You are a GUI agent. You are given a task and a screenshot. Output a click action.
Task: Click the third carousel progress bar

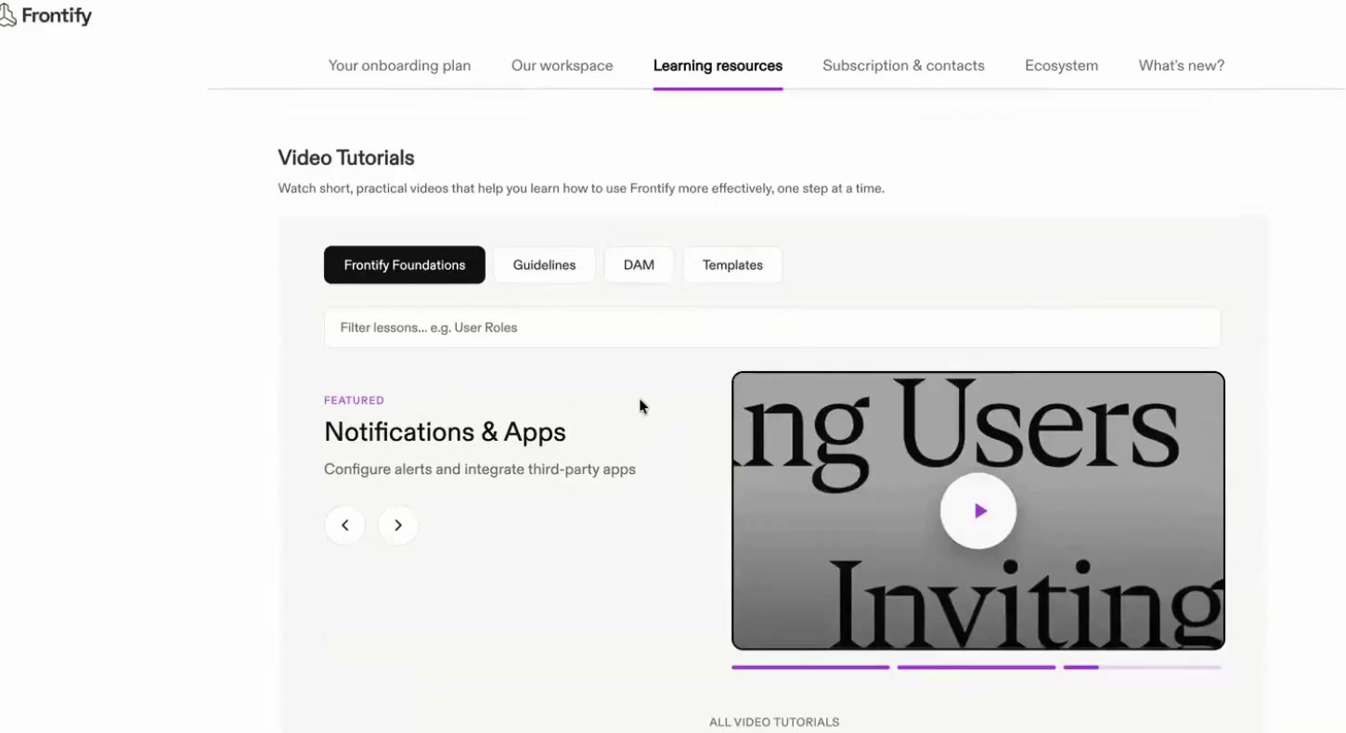[x=1143, y=667]
